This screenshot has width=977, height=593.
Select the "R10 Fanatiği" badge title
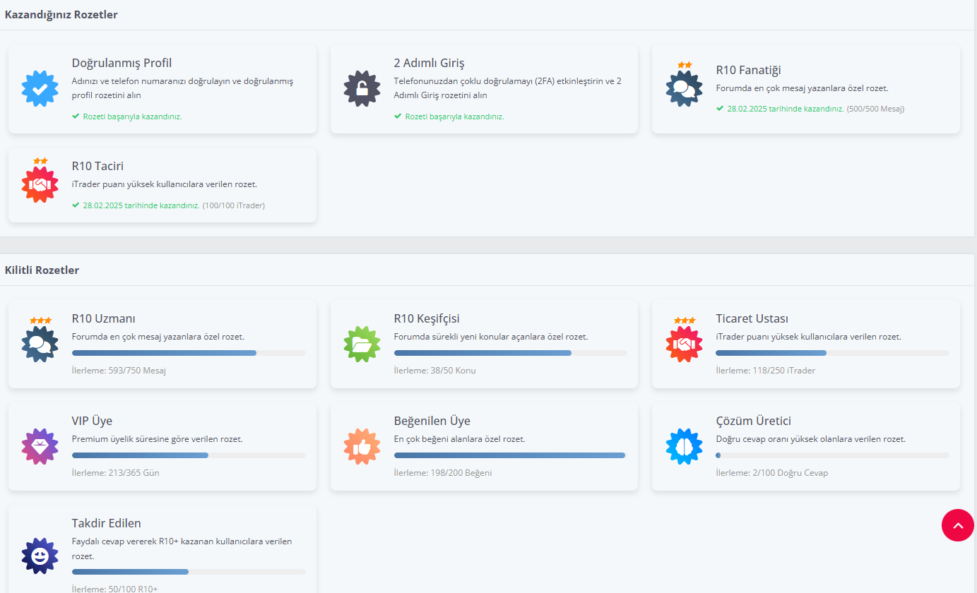tap(748, 70)
